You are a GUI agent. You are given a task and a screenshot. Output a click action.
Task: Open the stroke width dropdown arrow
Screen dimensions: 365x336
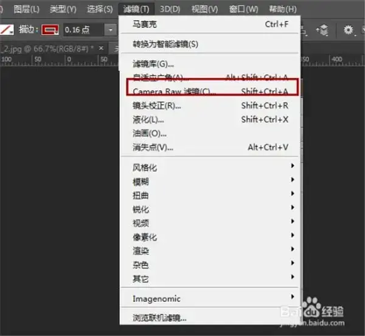pos(110,30)
